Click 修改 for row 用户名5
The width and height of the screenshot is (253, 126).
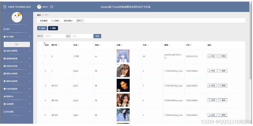[x=212, y=115]
